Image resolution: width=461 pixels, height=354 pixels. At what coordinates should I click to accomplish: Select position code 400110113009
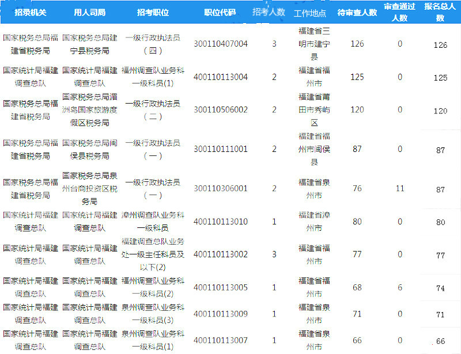point(221,314)
